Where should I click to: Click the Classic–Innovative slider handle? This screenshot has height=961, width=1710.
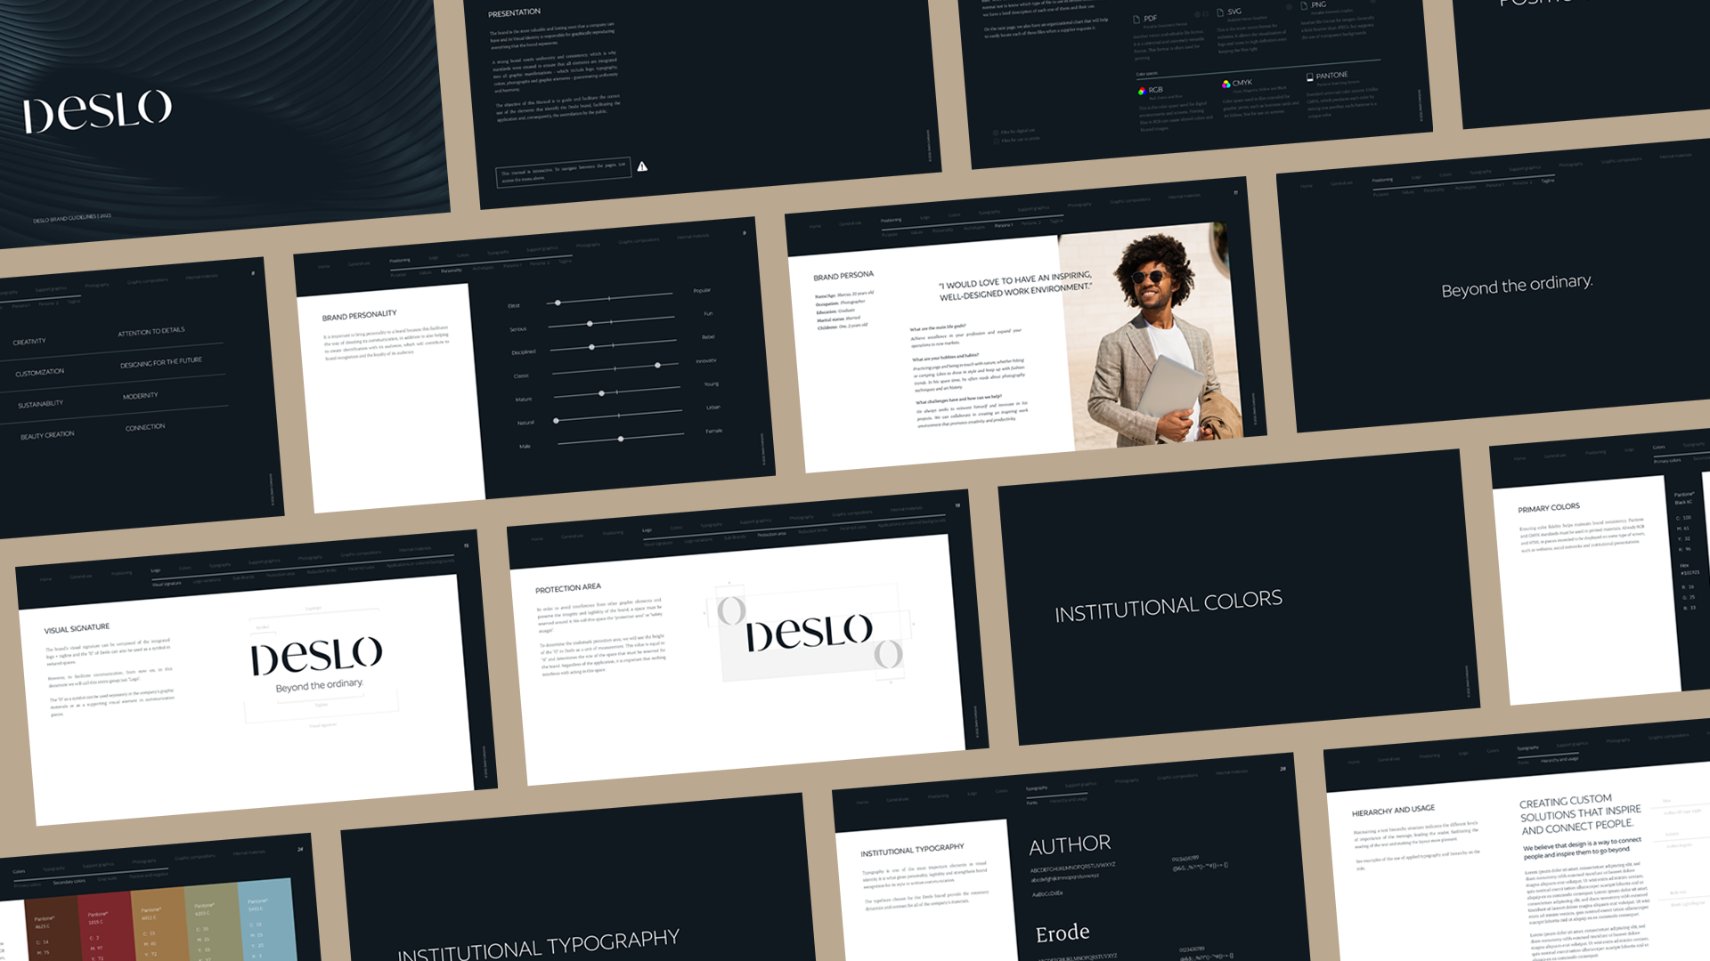[x=658, y=365]
